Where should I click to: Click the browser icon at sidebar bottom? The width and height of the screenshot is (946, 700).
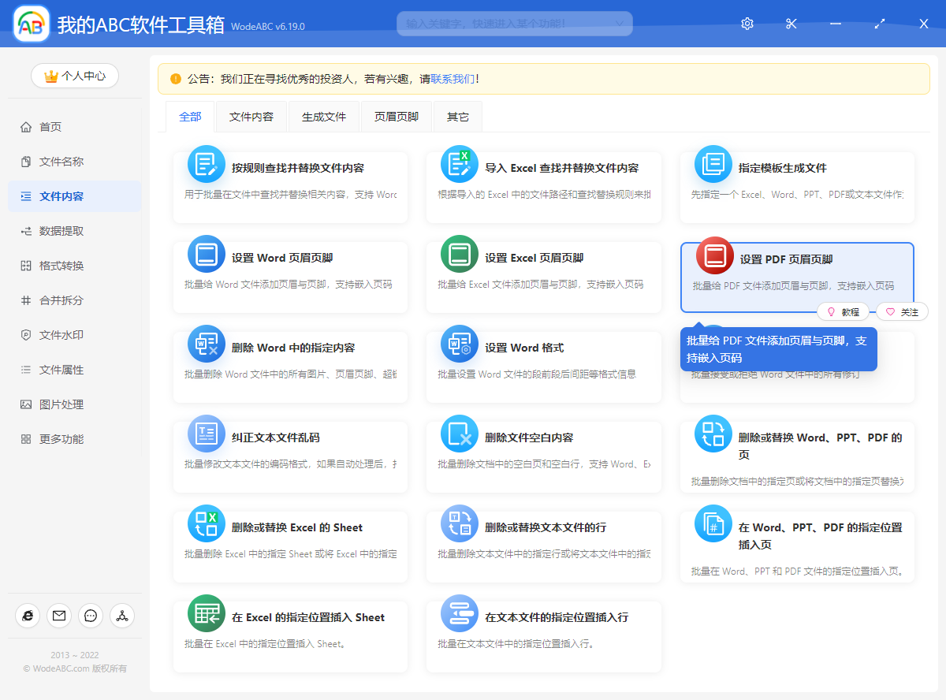click(x=28, y=616)
